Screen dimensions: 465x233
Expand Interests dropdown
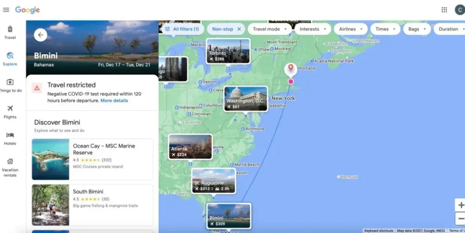point(312,29)
